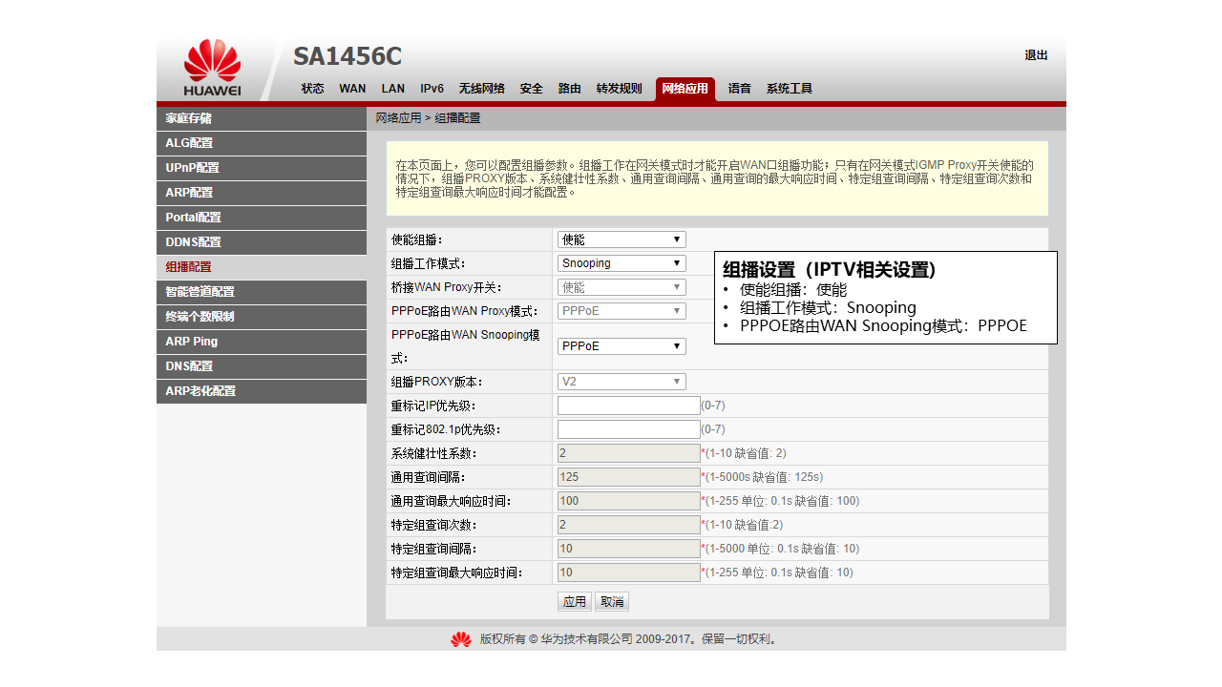Click the 重标记IP优先级 input field
Viewport: 1222px width, 687px height.
[x=628, y=406]
